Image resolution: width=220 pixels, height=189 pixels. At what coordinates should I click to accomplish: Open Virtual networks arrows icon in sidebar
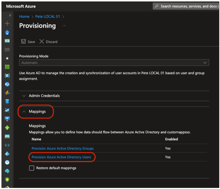[7, 145]
